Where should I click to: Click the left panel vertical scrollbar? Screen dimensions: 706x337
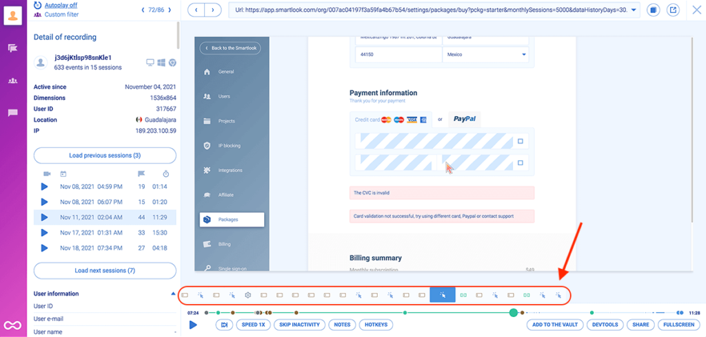pos(179,35)
